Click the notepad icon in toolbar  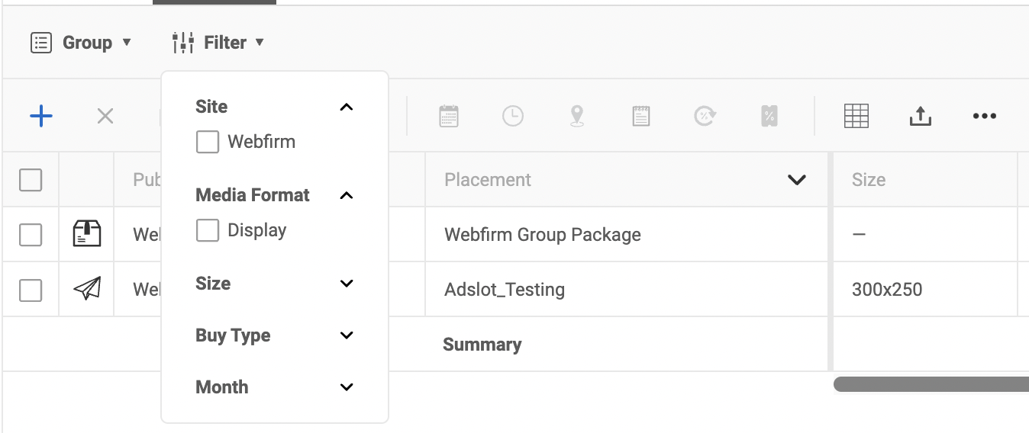[641, 116]
